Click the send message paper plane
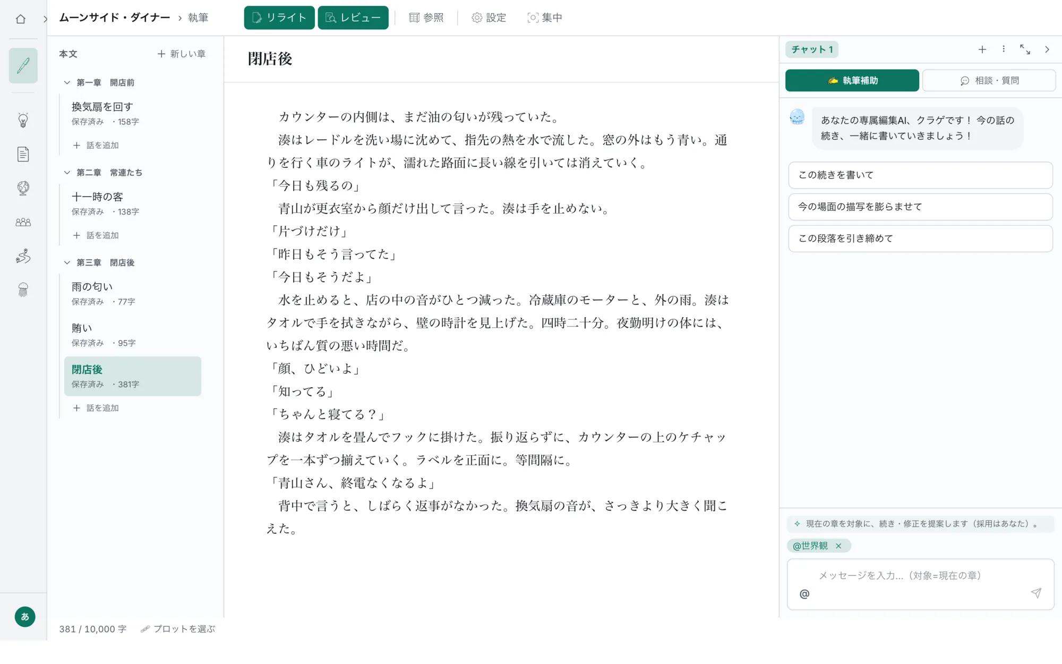 click(1036, 593)
